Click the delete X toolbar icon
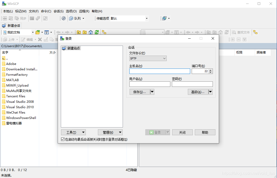This screenshot has height=178, width=277. point(40,40)
